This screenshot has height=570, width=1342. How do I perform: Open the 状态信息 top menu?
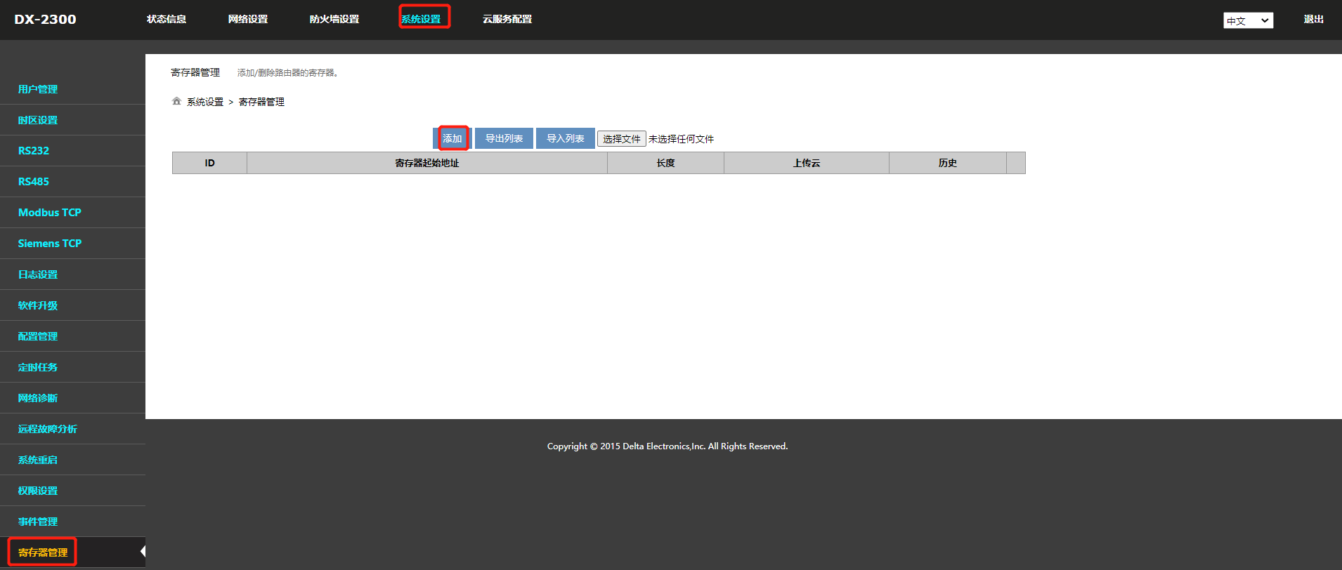(x=167, y=19)
